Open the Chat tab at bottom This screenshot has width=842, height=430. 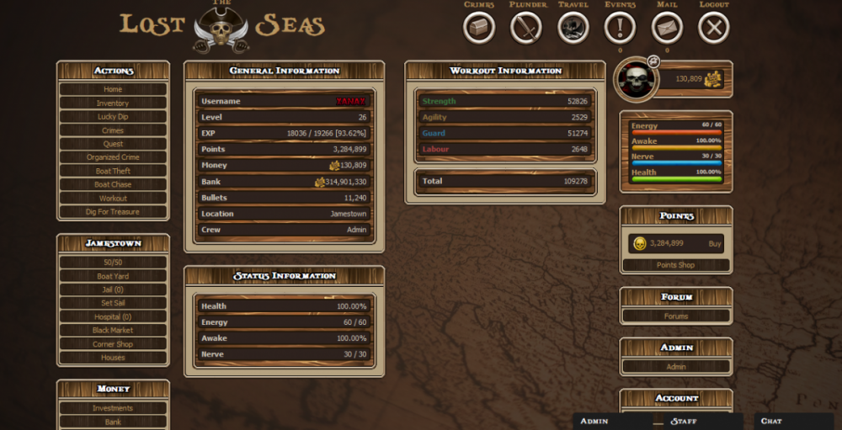[x=793, y=421]
